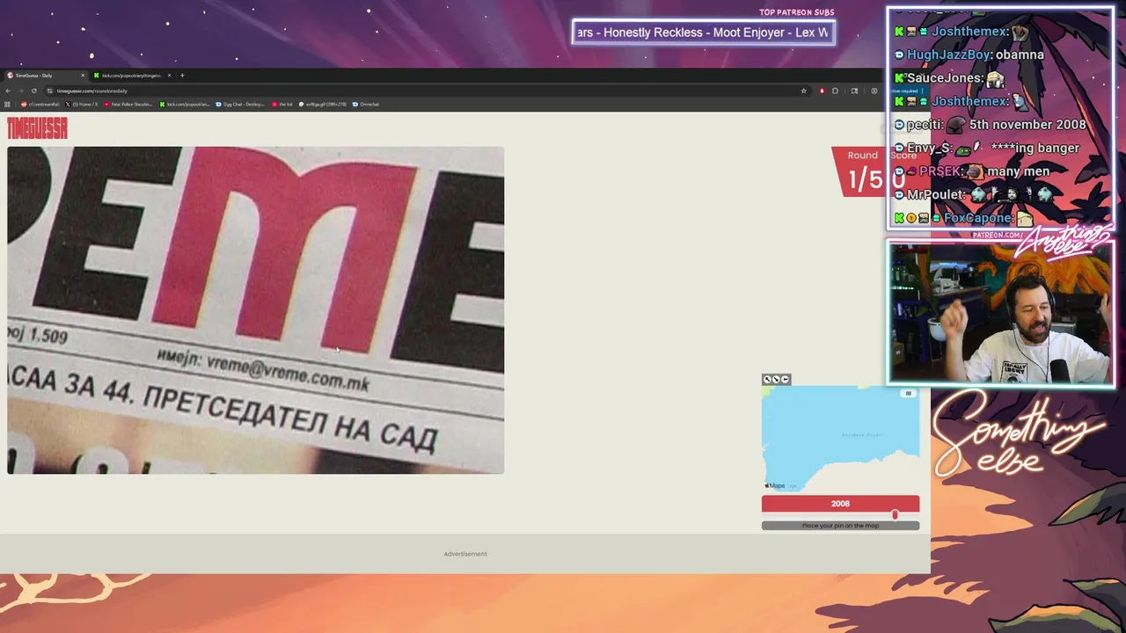Open the Home / X bookmark
This screenshot has width=1126, height=633.
click(82, 104)
